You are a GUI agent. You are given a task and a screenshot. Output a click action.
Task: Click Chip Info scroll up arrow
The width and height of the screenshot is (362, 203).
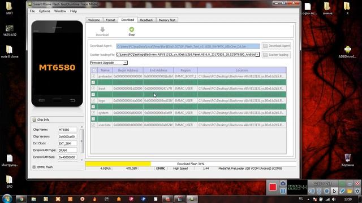click(x=81, y=127)
